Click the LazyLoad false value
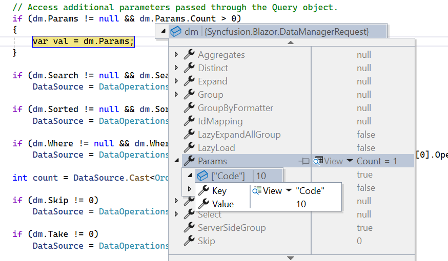Viewport: 448px width, 261px height. [365, 148]
